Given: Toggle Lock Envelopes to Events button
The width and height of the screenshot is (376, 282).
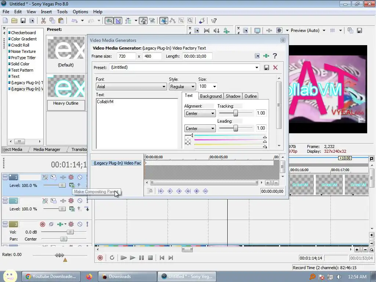Looking at the screenshot, I should tap(144, 21).
